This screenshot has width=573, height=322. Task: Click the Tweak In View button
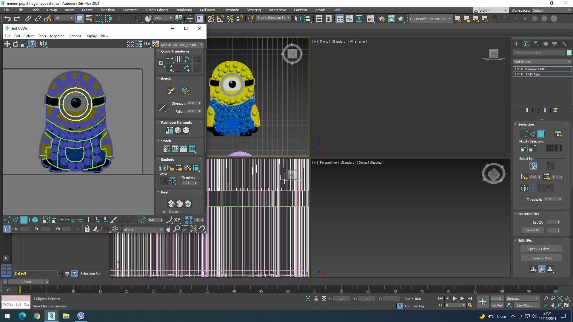pos(541,258)
